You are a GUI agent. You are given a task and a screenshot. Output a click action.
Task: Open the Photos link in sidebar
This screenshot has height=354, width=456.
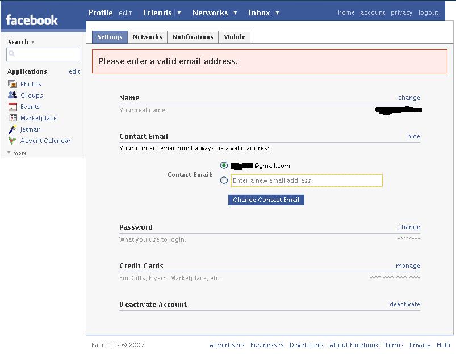[31, 84]
